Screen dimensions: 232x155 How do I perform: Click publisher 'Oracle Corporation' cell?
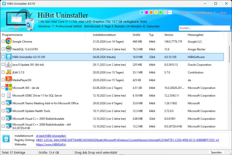pyautogui.click(x=200, y=65)
